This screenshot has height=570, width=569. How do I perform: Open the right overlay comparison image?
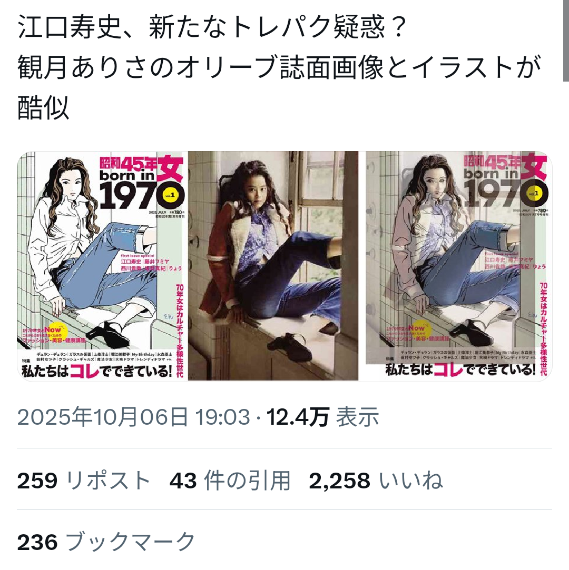(x=459, y=266)
